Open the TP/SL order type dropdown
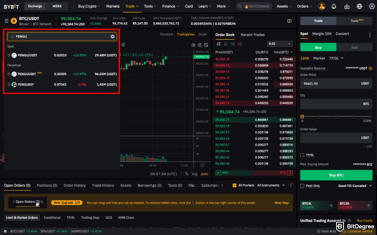Image resolution: width=377 pixels, height=235 pixels. pos(336,58)
